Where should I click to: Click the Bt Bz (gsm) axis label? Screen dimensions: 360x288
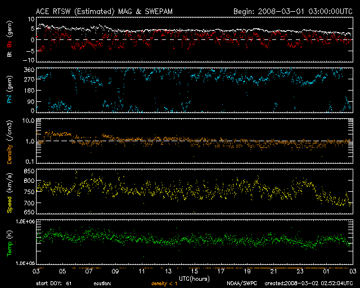pos(10,40)
